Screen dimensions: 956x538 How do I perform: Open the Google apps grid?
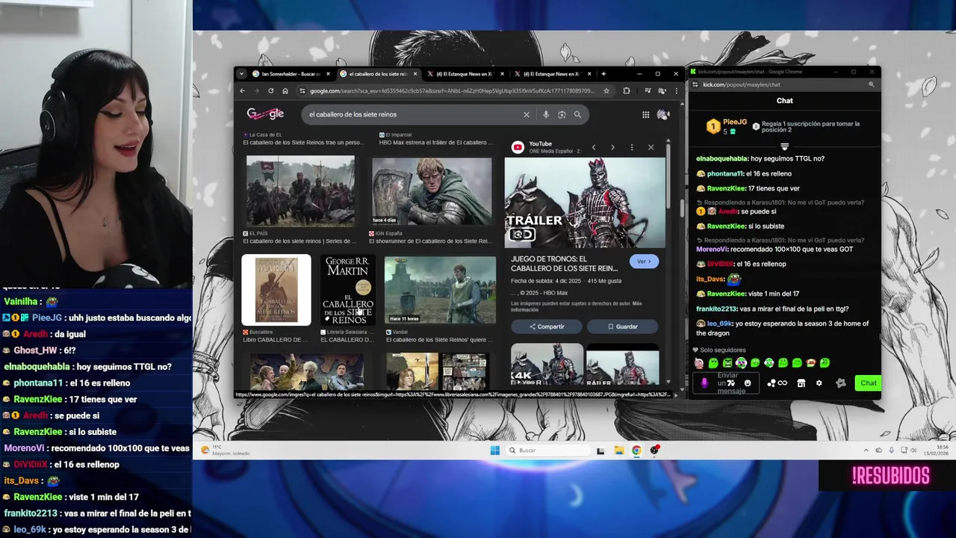pyautogui.click(x=645, y=114)
